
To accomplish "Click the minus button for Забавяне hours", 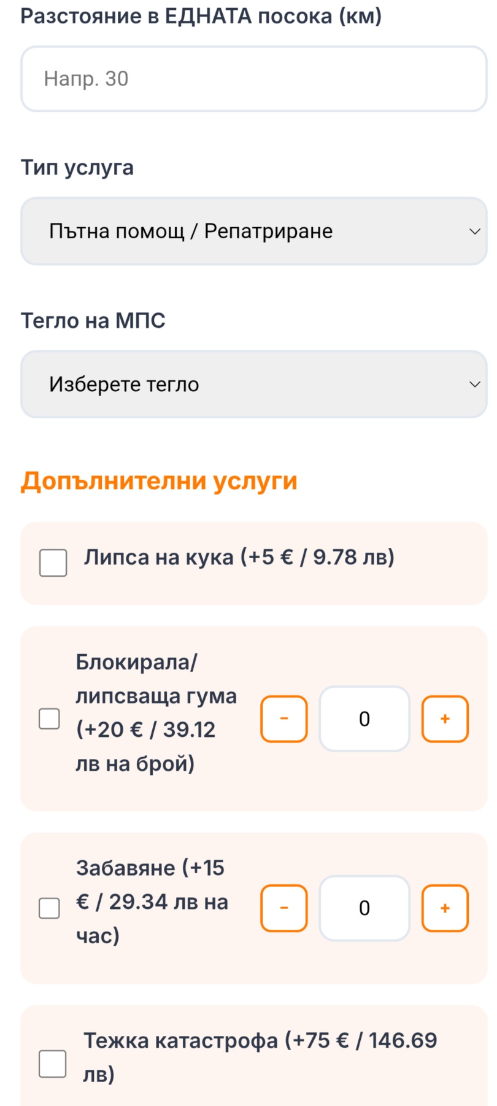I will tap(283, 908).
